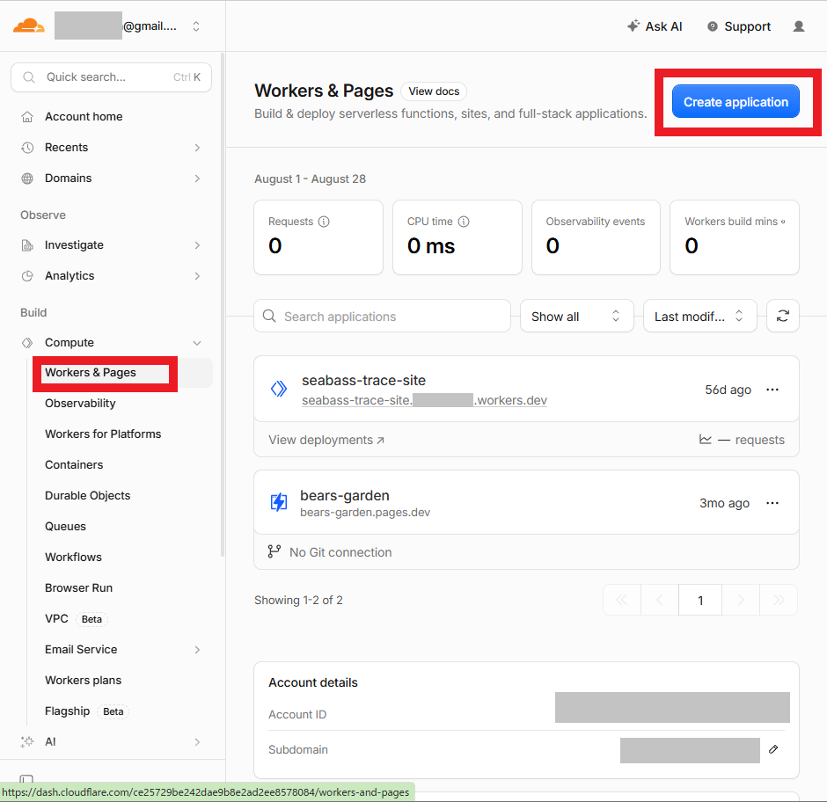Screen dimensions: 827x802
Task: Click the sidebar scrollbar
Action: [x=223, y=305]
